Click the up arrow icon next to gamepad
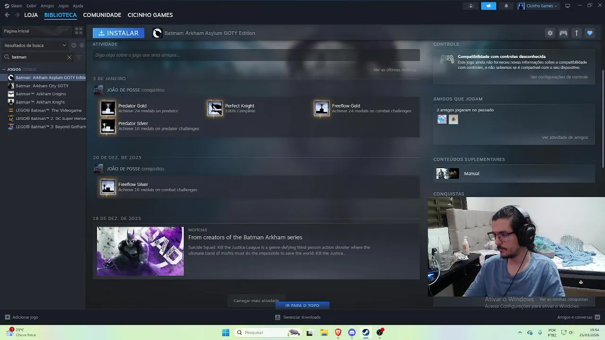Screen dimensions: 605x340 coord(577,33)
